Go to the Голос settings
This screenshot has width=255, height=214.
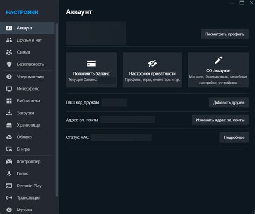[x=27, y=173]
